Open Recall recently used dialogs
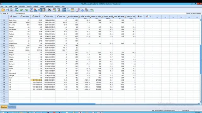 click(x=16, y=10)
